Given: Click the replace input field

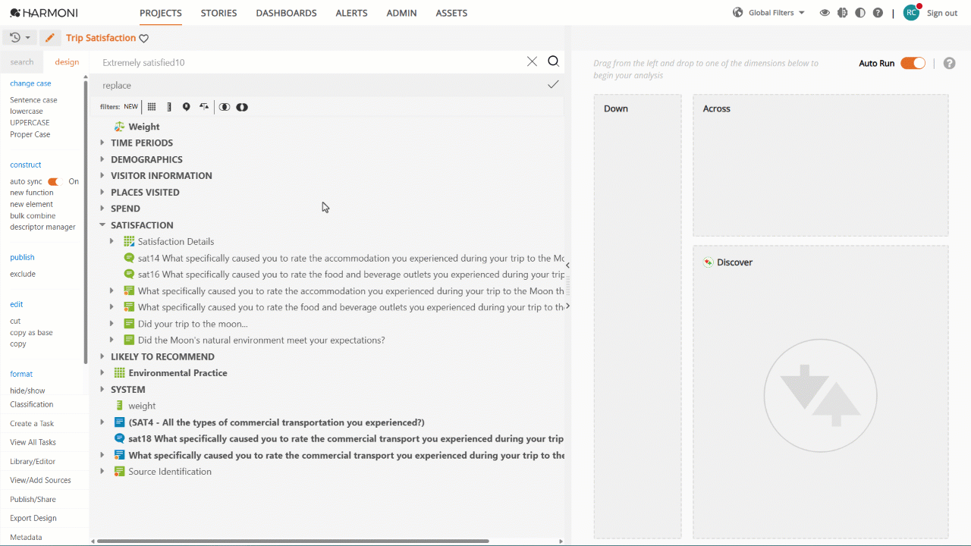Looking at the screenshot, I should (322, 85).
